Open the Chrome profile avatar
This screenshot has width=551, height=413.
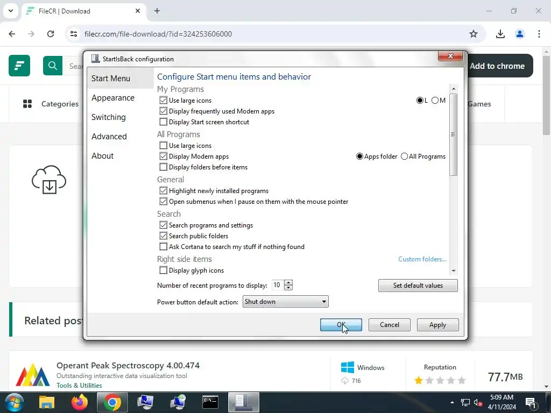(x=520, y=34)
